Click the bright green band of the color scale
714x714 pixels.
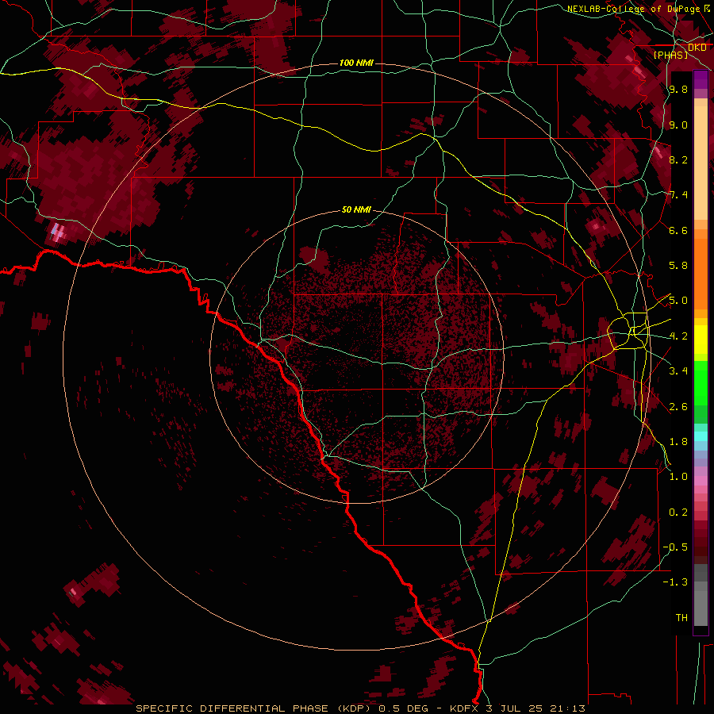coord(701,383)
